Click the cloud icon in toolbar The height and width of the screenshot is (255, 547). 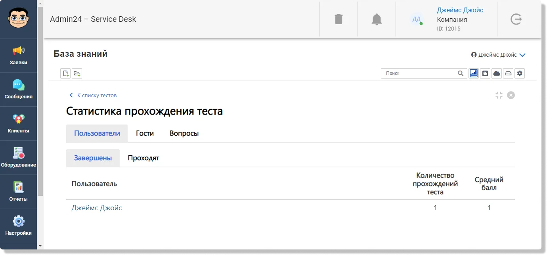(497, 73)
